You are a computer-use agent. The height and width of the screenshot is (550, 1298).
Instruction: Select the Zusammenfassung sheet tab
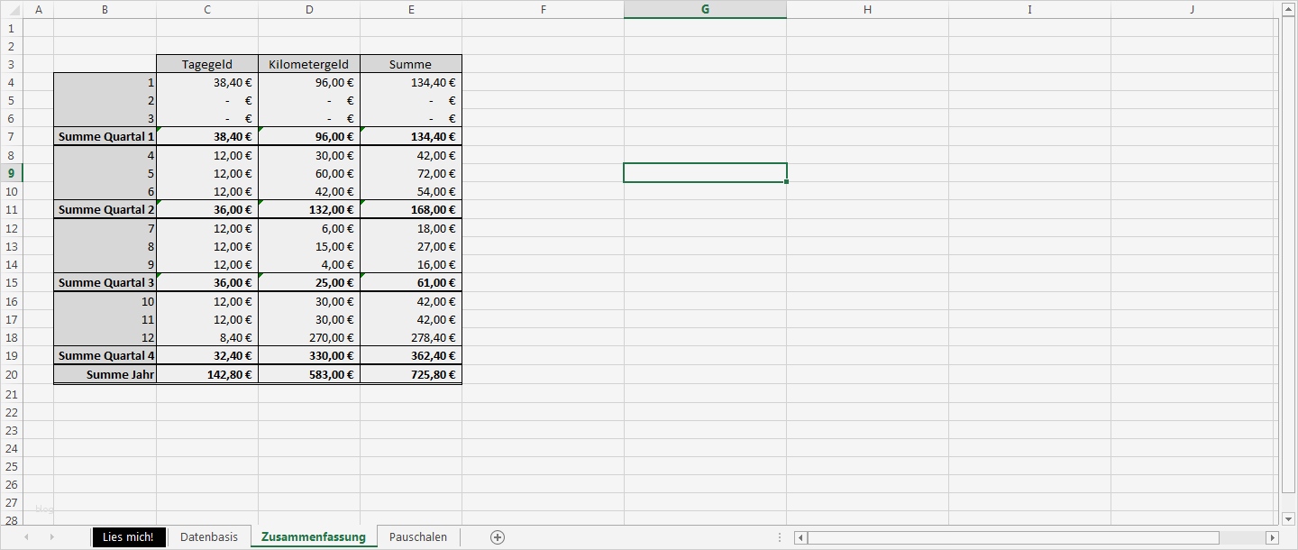pos(314,536)
